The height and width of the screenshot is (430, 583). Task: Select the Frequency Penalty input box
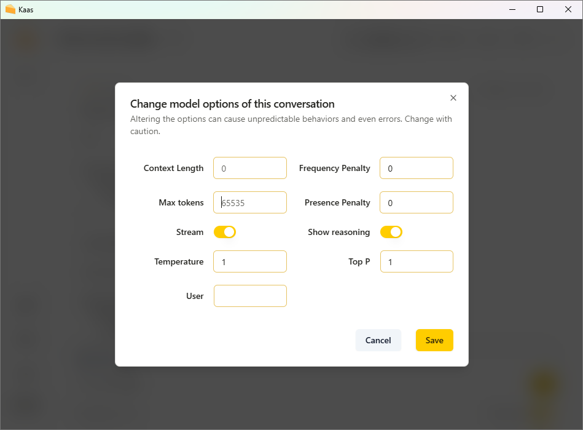(x=417, y=168)
